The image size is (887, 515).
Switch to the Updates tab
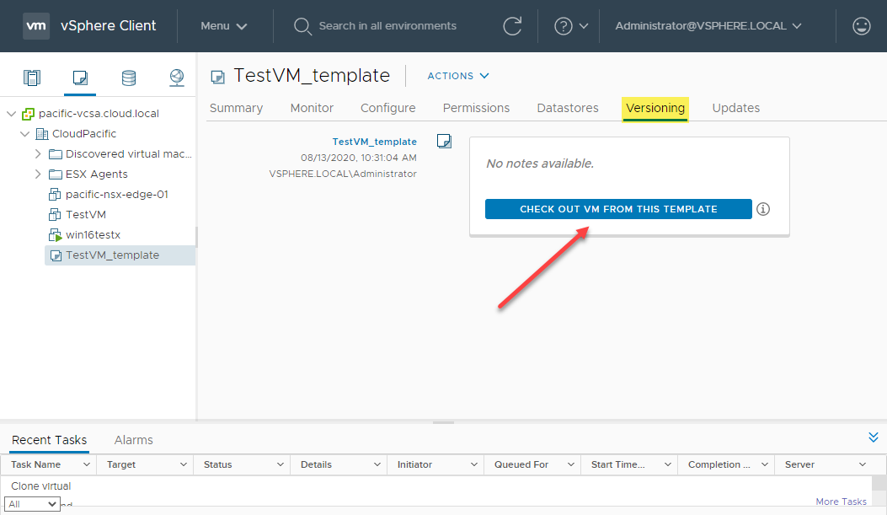coord(736,108)
